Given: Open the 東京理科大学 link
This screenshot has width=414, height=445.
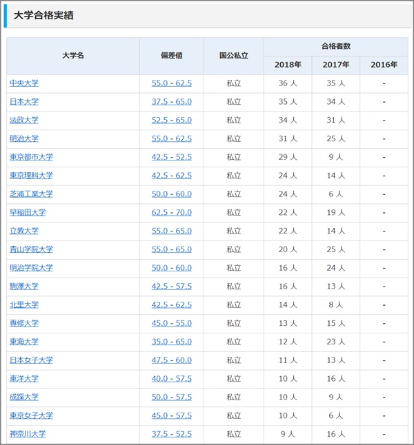Looking at the screenshot, I should pyautogui.click(x=31, y=176).
